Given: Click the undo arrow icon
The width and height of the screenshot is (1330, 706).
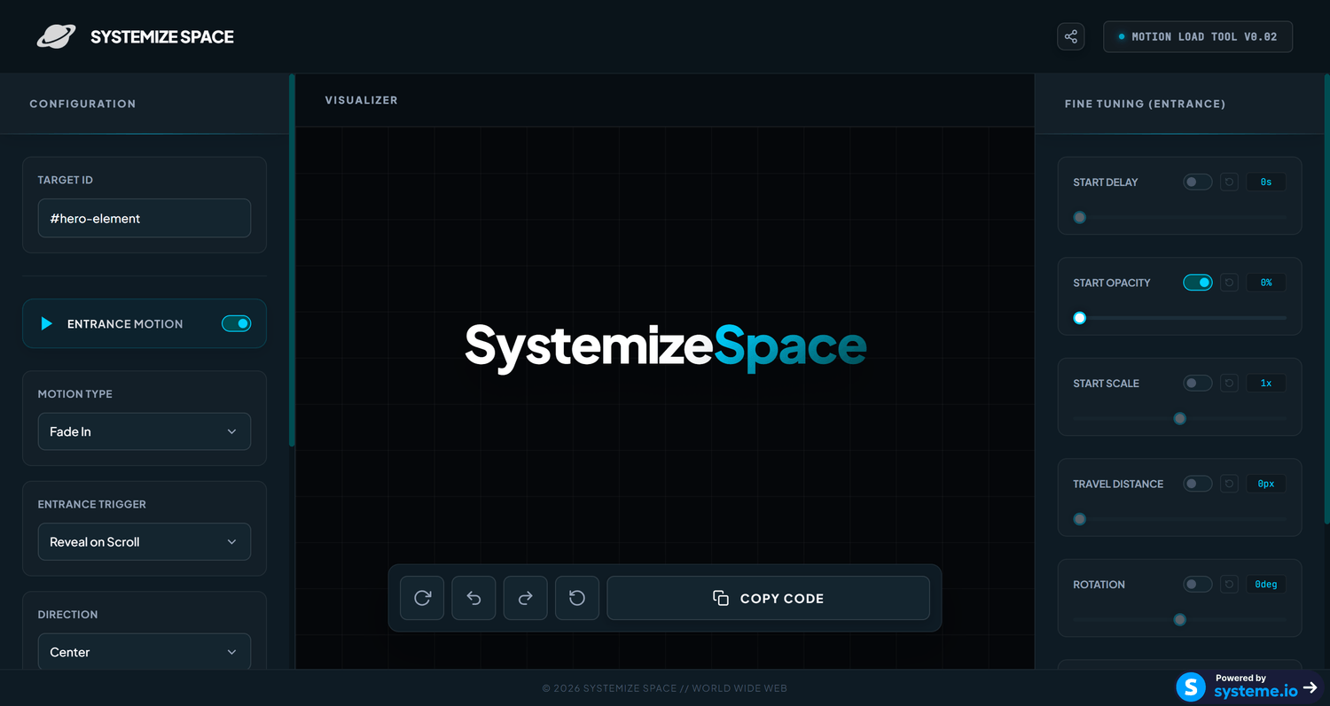Looking at the screenshot, I should click(x=473, y=598).
